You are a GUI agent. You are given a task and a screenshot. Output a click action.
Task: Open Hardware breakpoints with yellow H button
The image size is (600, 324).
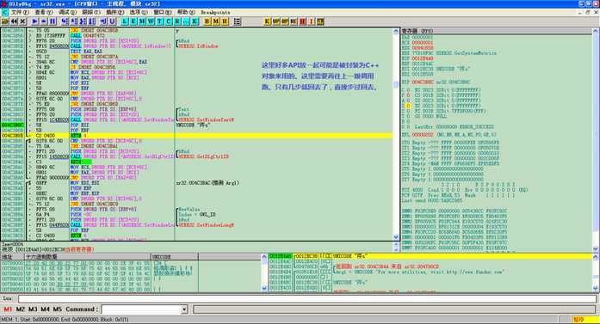[x=225, y=21]
